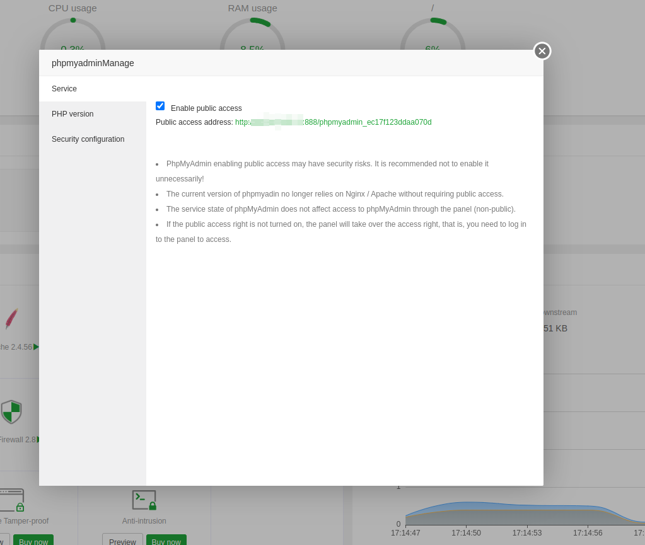Click Buy now under Tamper-proof
645x545 pixels.
[33, 541]
